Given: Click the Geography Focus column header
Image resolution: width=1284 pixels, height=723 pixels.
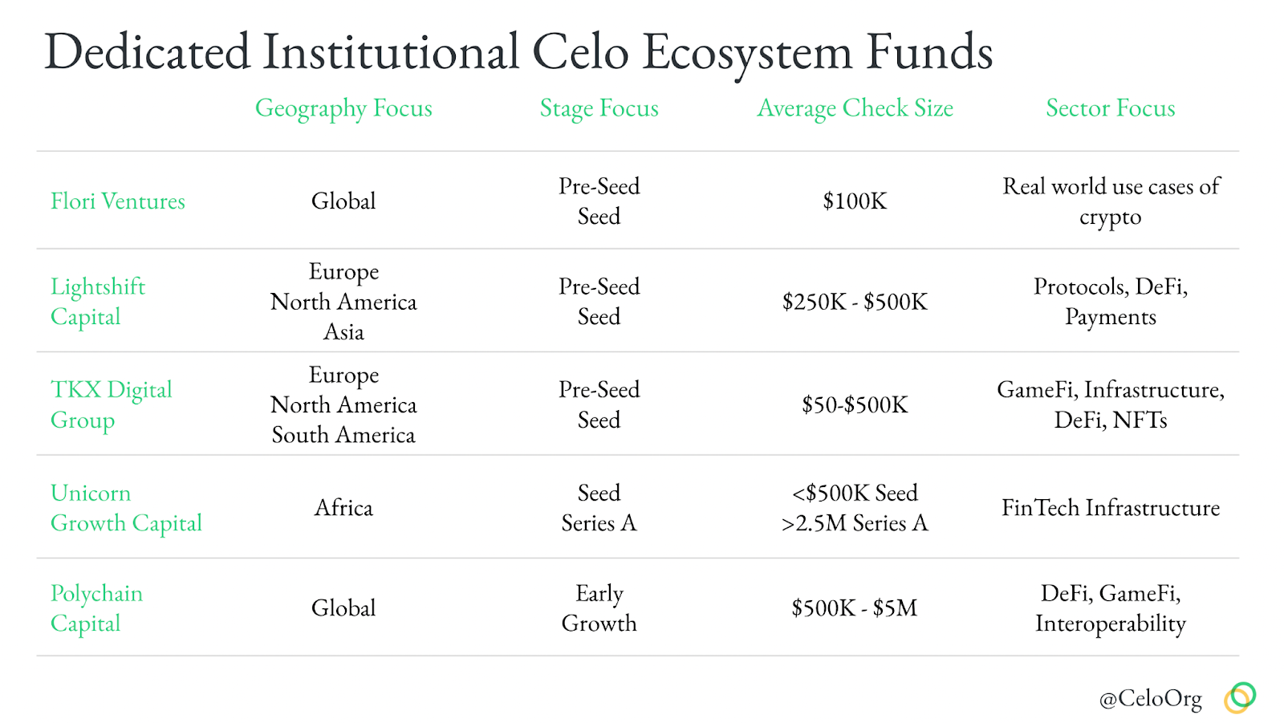Looking at the screenshot, I should (343, 108).
